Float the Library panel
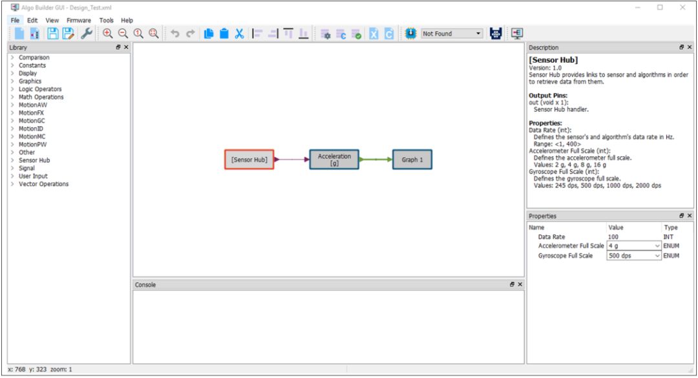Viewport: 698px width, 378px height. pos(118,47)
